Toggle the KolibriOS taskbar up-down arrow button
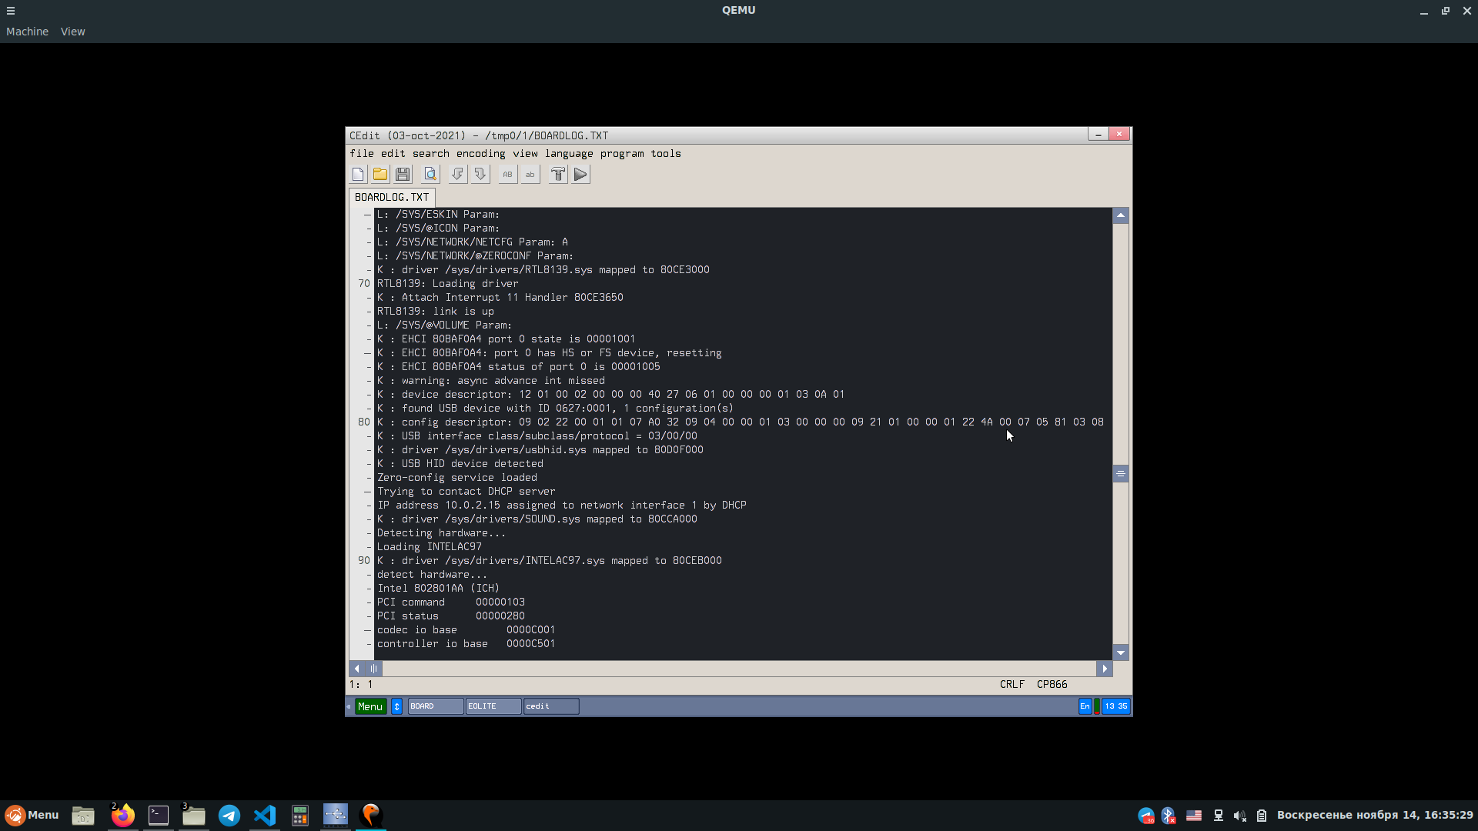 coord(396,706)
